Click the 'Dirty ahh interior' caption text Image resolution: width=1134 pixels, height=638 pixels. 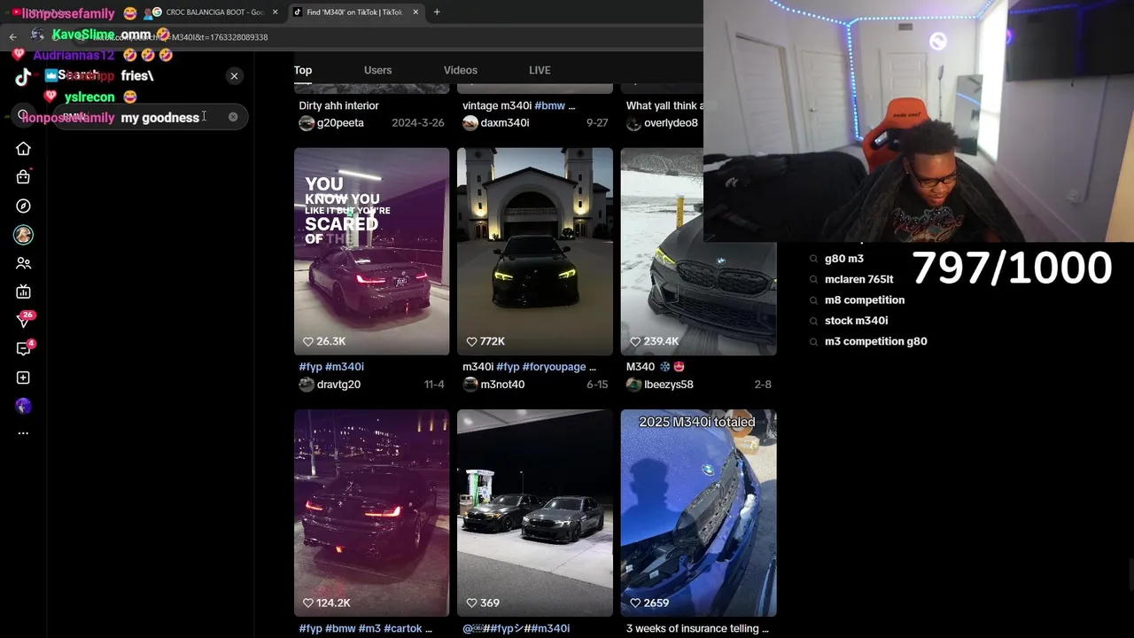click(x=338, y=105)
